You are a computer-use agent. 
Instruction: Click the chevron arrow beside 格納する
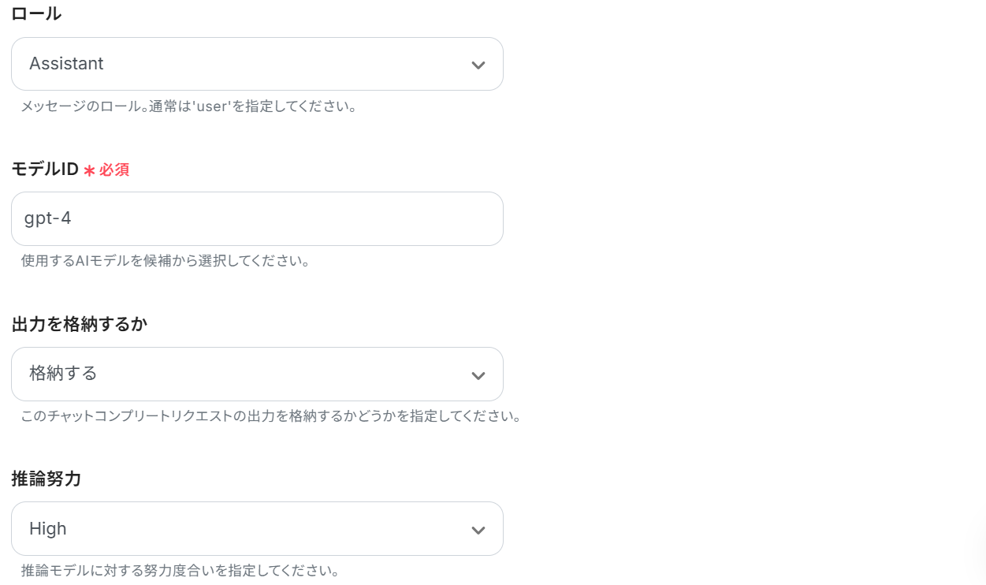coord(478,375)
